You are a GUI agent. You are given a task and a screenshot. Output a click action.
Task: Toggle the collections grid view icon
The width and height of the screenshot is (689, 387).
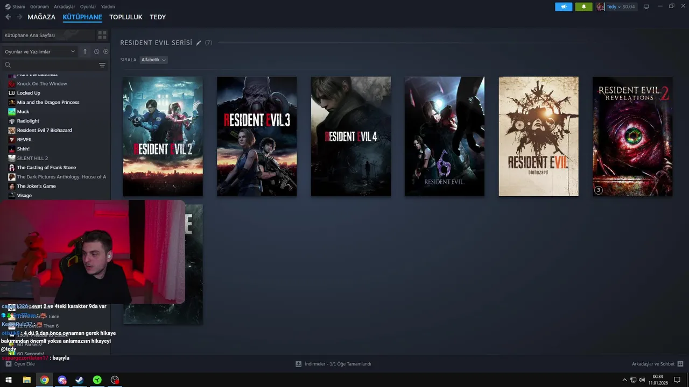point(102,35)
